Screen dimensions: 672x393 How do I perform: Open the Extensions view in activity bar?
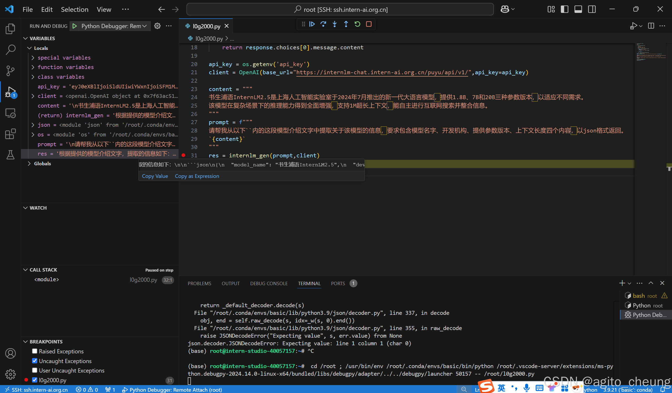11,134
